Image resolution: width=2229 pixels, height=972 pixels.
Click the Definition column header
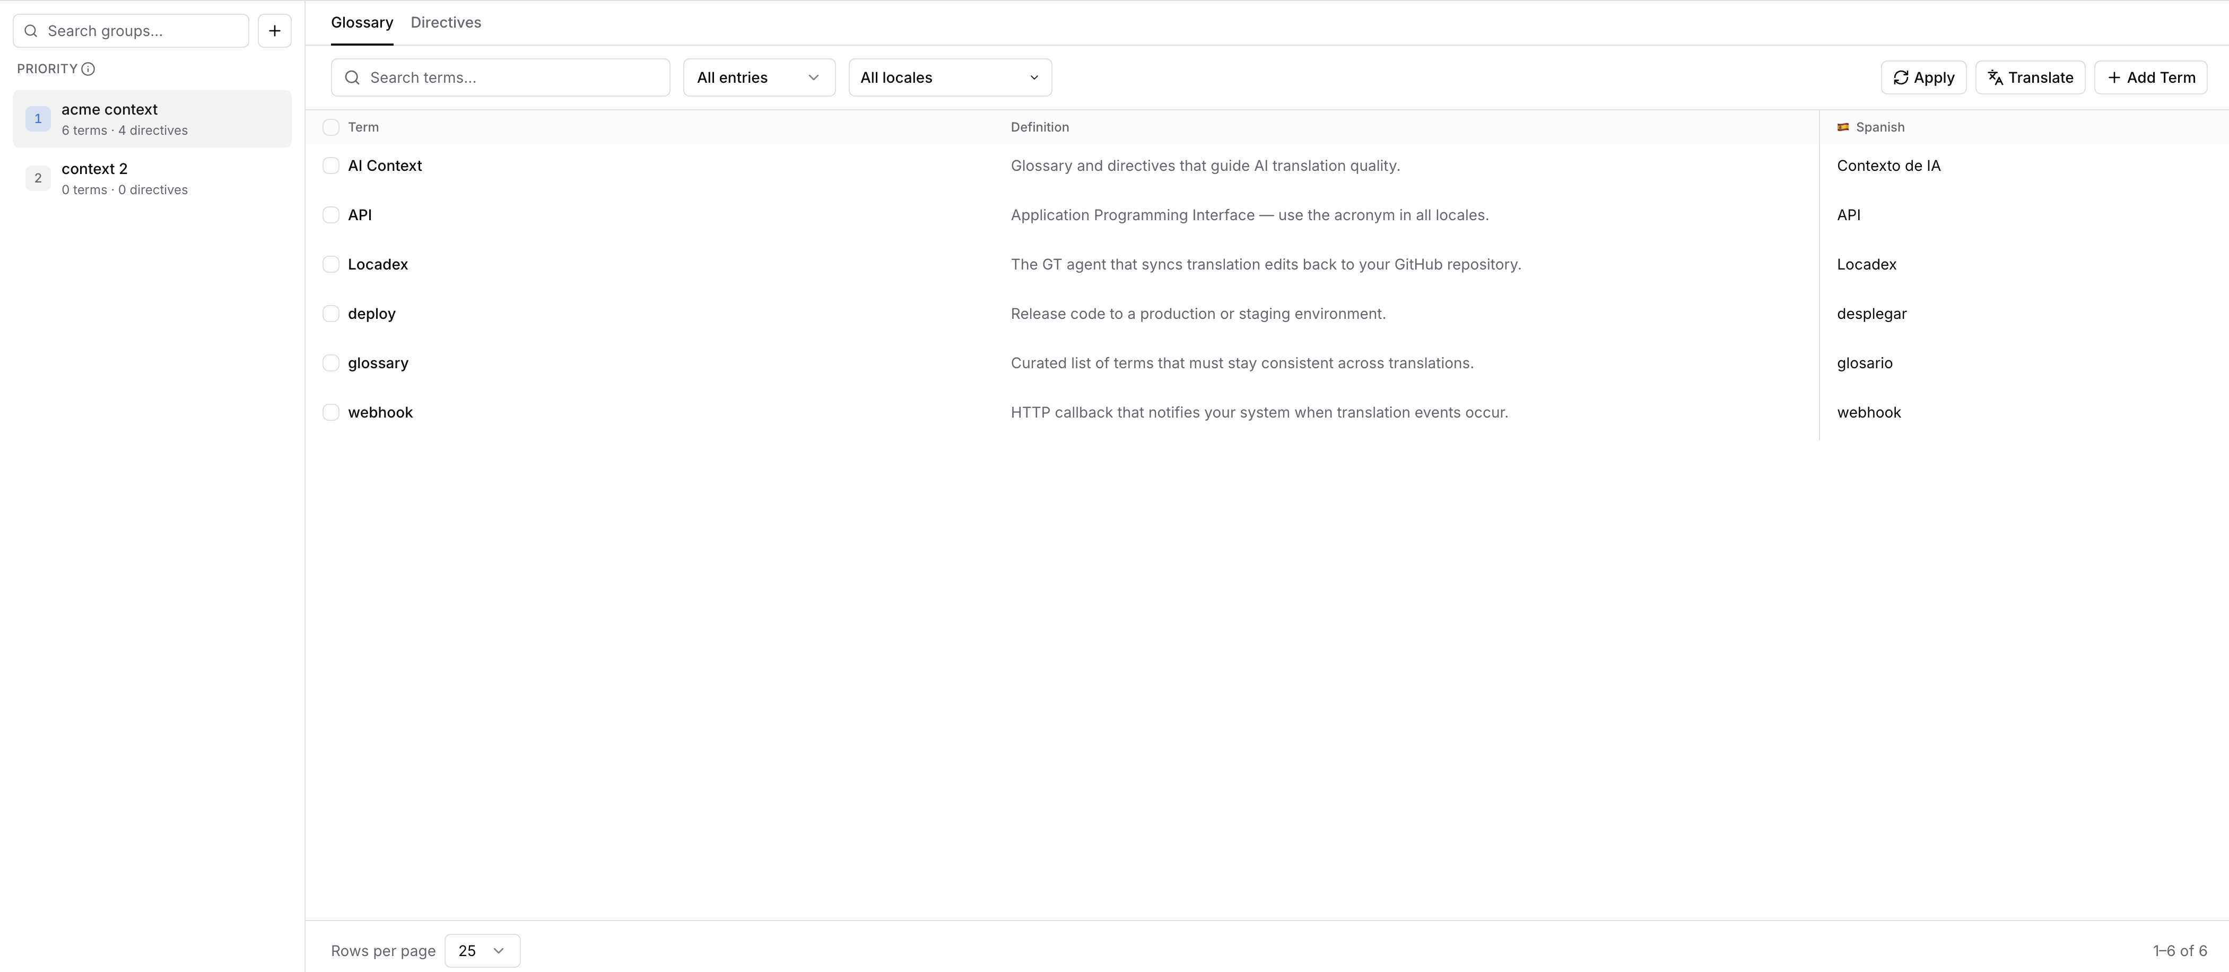(1040, 127)
